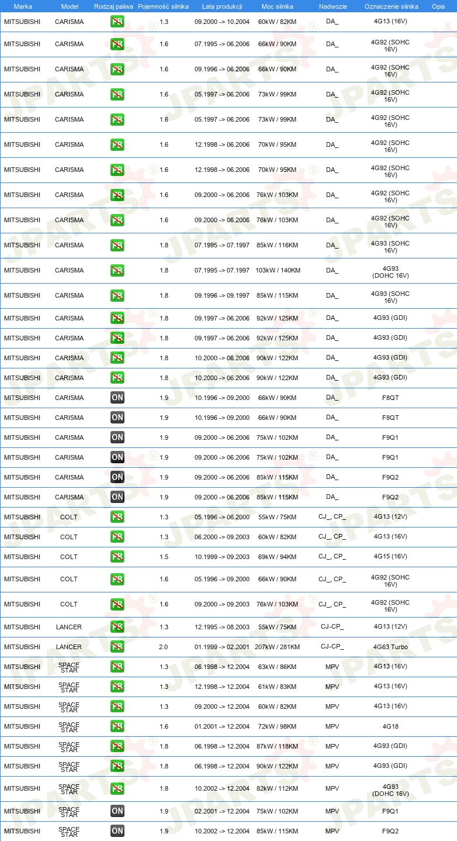Select the 01.2001 -> 12.2004 production years cell
The height and width of the screenshot is (841, 457).
222,726
